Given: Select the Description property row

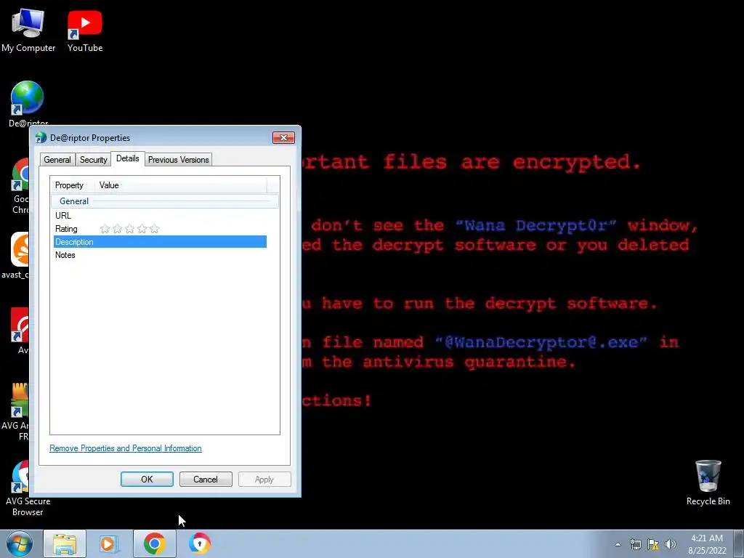Looking at the screenshot, I should [160, 242].
